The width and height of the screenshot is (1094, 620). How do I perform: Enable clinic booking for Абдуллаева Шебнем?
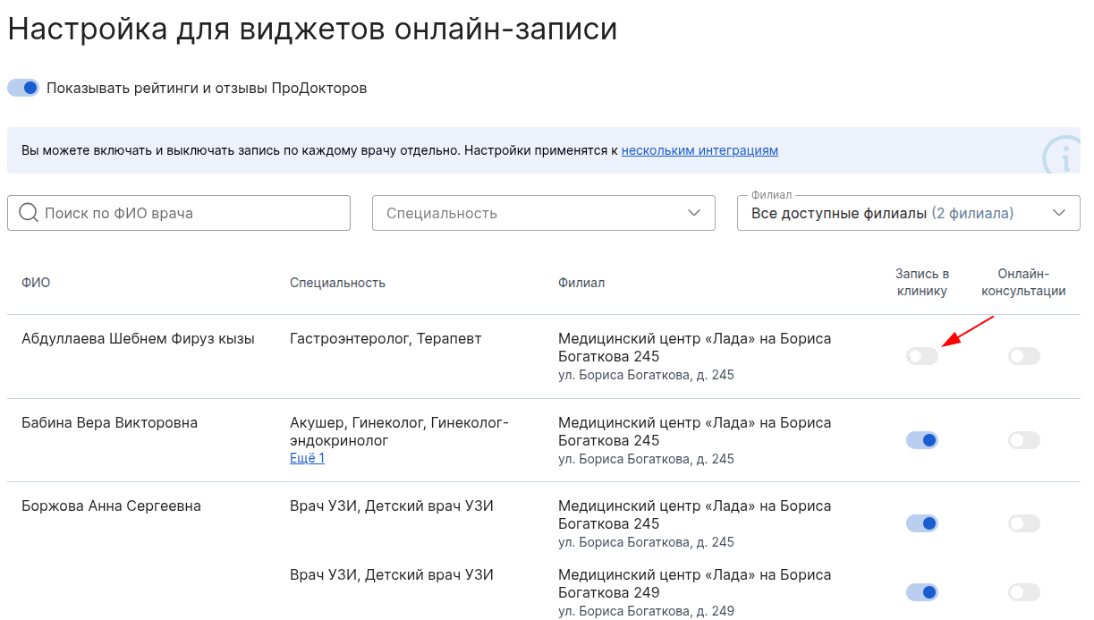coord(922,356)
